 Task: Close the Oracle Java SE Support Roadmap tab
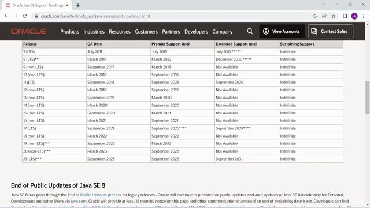click(67, 5)
